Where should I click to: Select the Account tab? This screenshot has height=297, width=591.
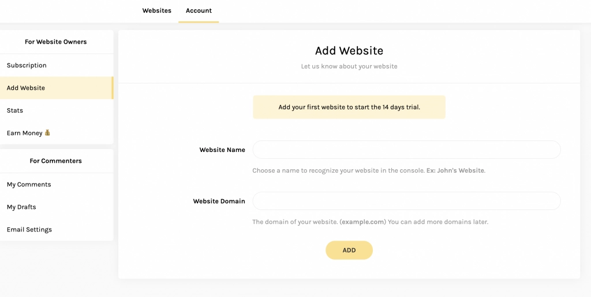coord(199,10)
